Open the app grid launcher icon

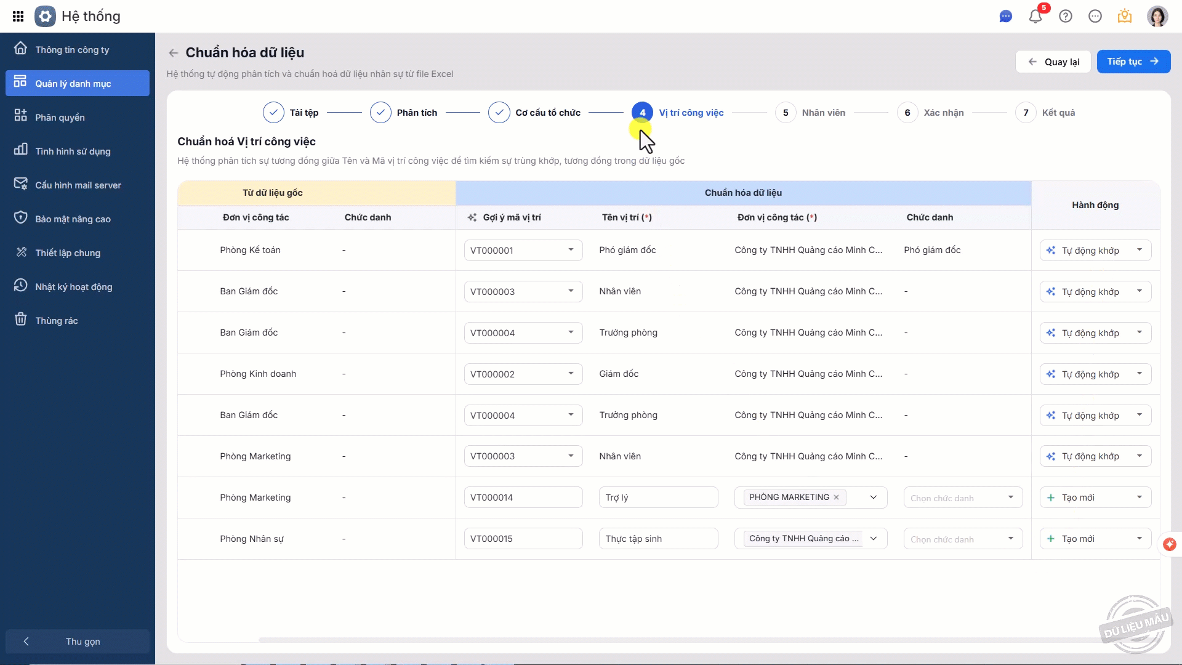point(18,17)
